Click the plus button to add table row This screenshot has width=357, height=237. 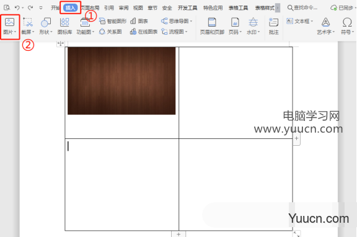click(178, 235)
